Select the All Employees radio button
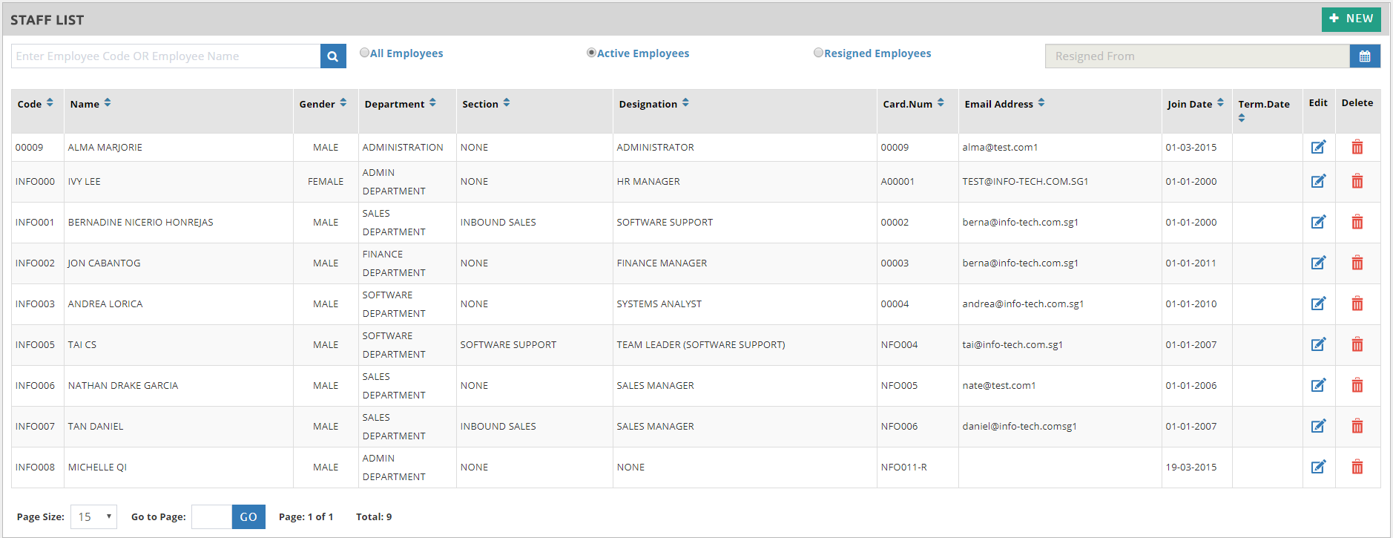Screen dimensions: 1393x538 click(x=364, y=53)
